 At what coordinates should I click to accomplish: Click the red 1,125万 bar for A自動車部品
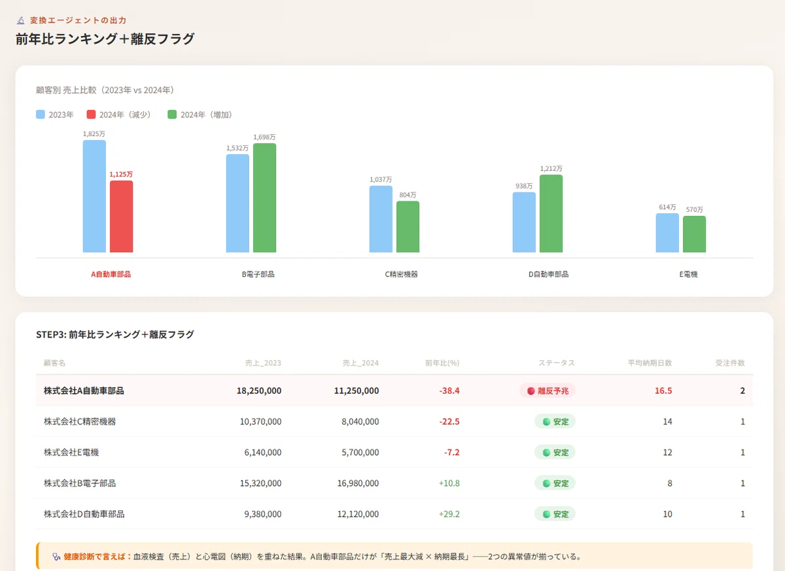click(122, 216)
